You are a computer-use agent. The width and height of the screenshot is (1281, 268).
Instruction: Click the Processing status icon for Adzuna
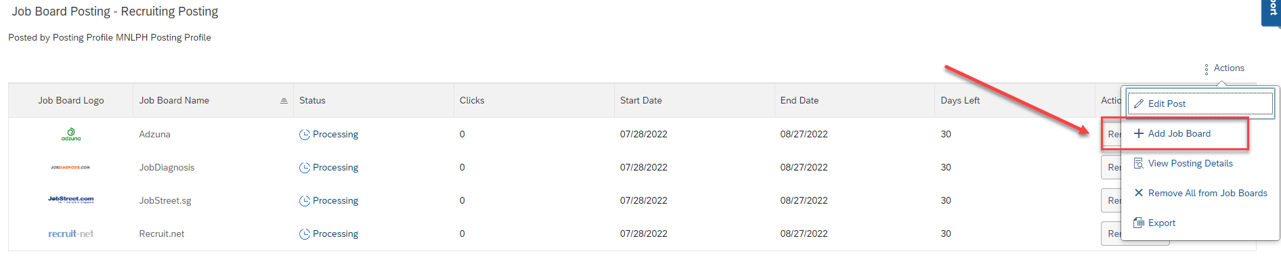pyautogui.click(x=305, y=135)
